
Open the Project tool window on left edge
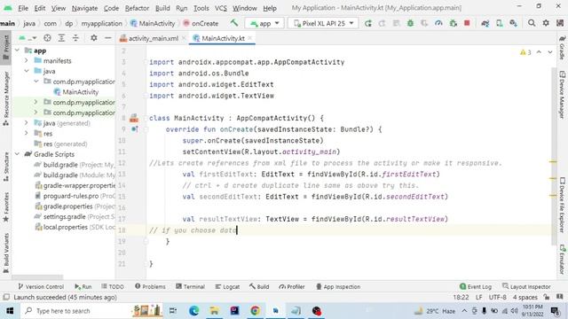click(x=6, y=48)
